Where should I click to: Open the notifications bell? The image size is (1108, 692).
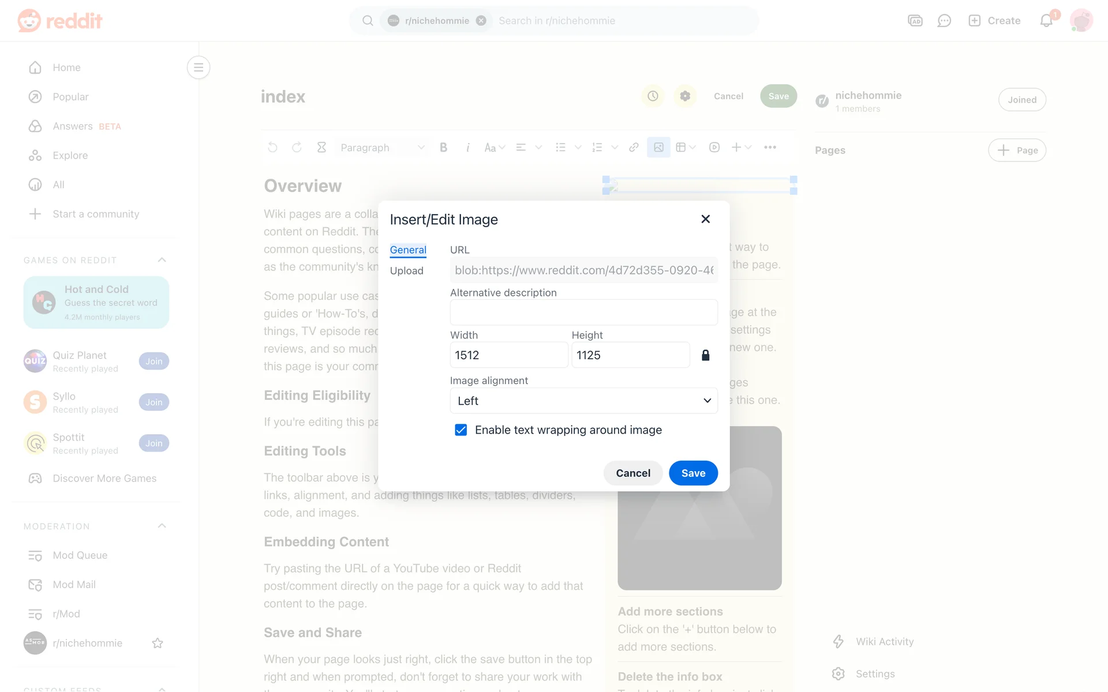[1046, 21]
